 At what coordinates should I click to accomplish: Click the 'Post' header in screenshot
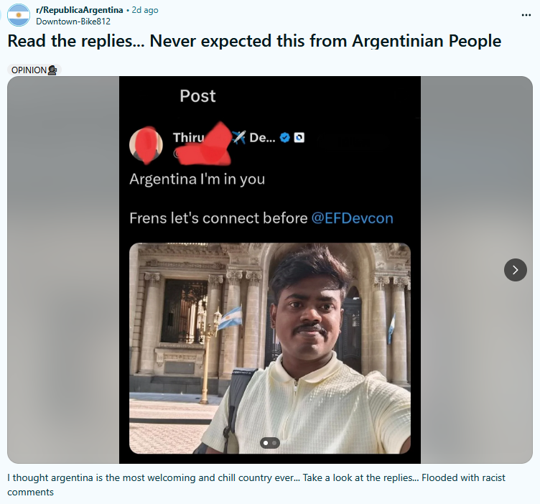click(197, 96)
